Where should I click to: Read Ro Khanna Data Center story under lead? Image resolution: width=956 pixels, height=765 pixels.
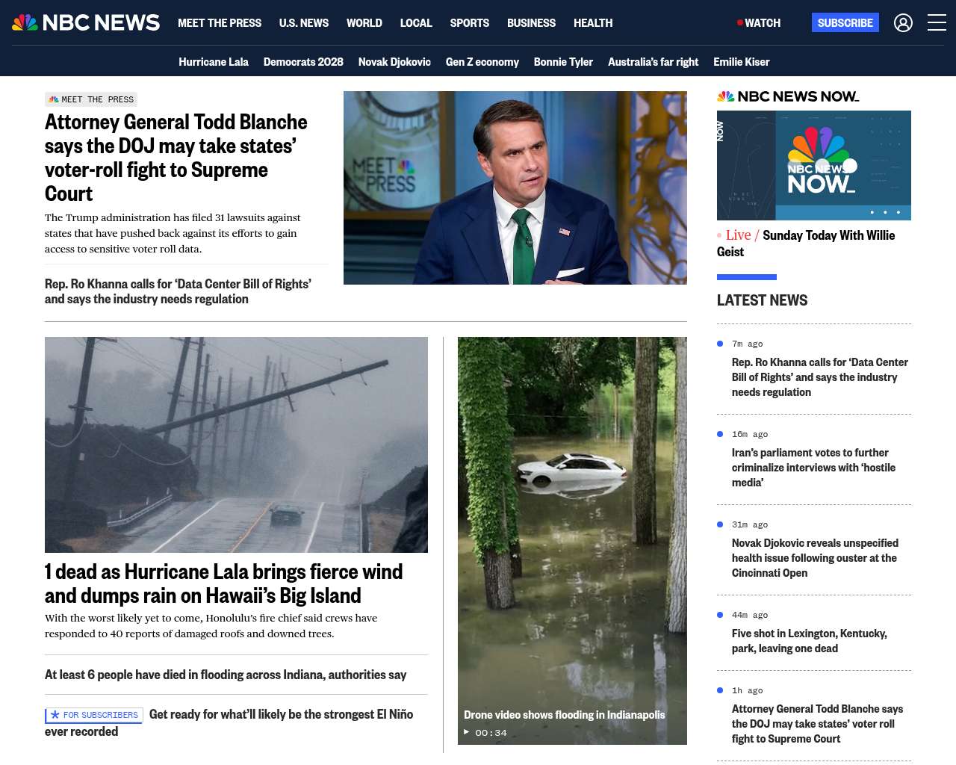pos(178,291)
